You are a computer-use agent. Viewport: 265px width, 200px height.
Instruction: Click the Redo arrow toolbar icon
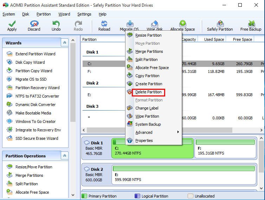(x=78, y=24)
